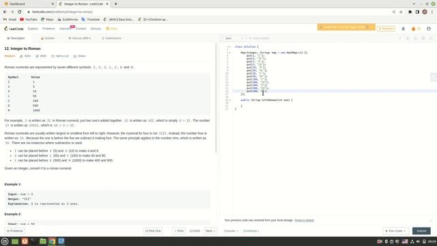
Task: Open the Interview nav item
Action: (66, 29)
